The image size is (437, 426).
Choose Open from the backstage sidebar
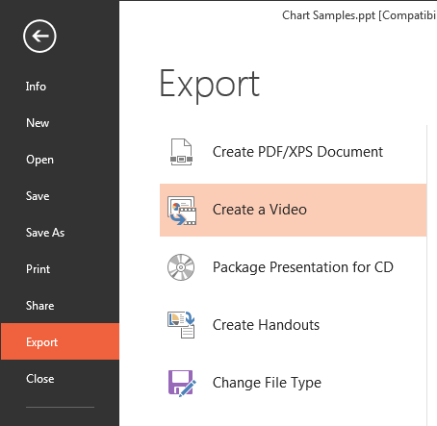click(60, 160)
